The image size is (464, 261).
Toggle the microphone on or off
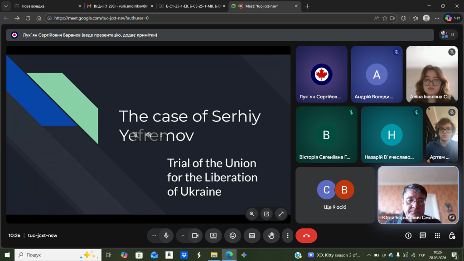[x=166, y=236]
